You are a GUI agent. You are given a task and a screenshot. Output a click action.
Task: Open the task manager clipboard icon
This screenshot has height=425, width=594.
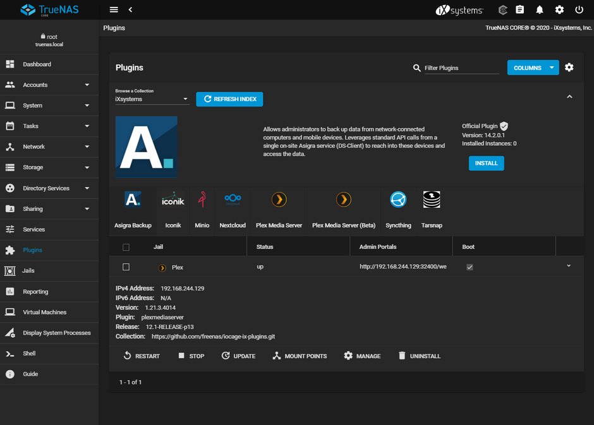point(519,10)
